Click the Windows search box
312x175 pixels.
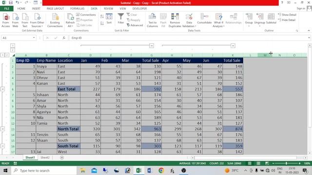click(x=44, y=171)
